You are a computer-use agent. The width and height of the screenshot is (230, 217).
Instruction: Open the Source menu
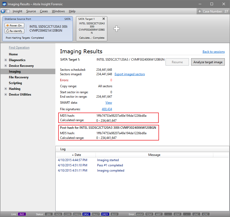pos(31,11)
